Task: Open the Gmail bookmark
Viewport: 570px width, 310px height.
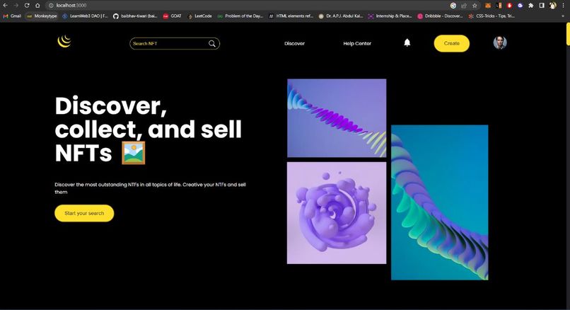Action: [x=12, y=16]
